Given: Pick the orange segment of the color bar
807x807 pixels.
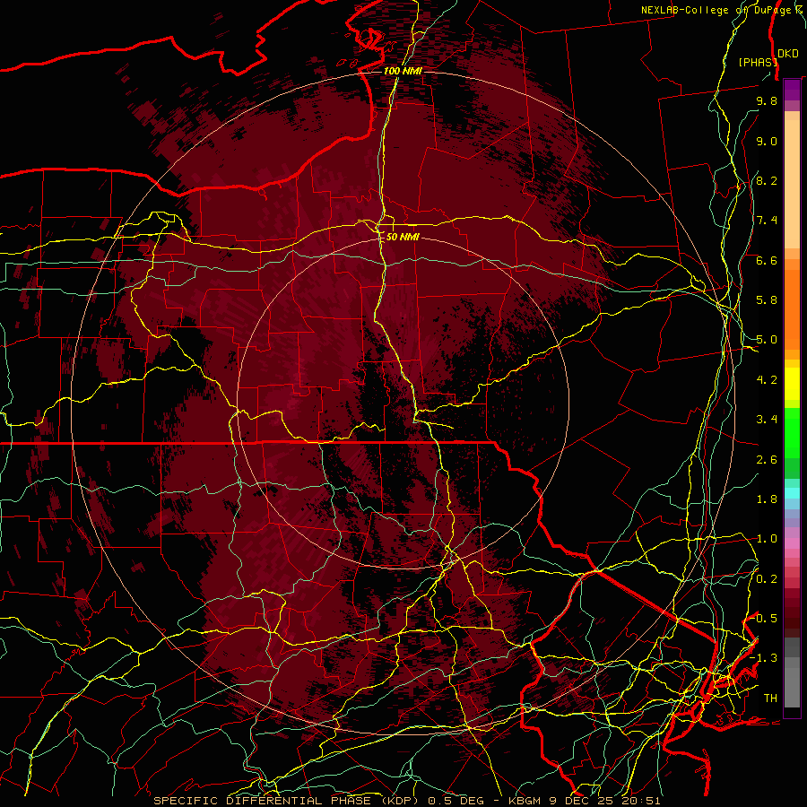Looking at the screenshot, I should coord(792,304).
